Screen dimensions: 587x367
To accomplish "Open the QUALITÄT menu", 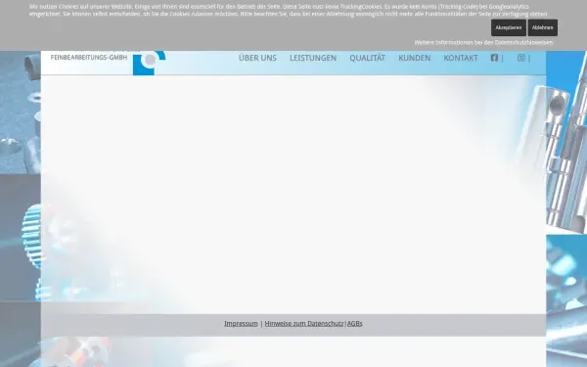I will point(367,58).
